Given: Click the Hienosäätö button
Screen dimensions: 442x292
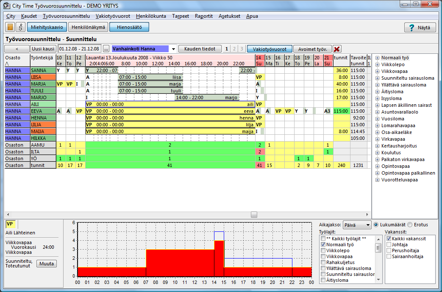Looking at the screenshot, I should pyautogui.click(x=129, y=27).
